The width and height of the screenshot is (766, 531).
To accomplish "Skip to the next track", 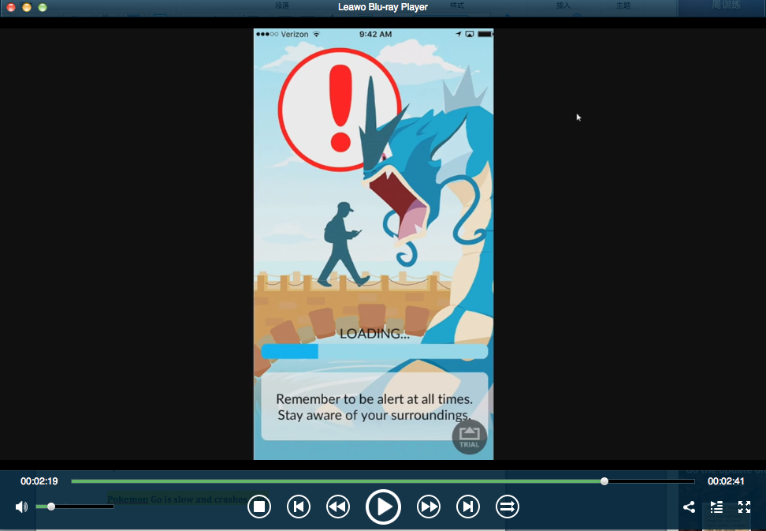I will point(468,507).
